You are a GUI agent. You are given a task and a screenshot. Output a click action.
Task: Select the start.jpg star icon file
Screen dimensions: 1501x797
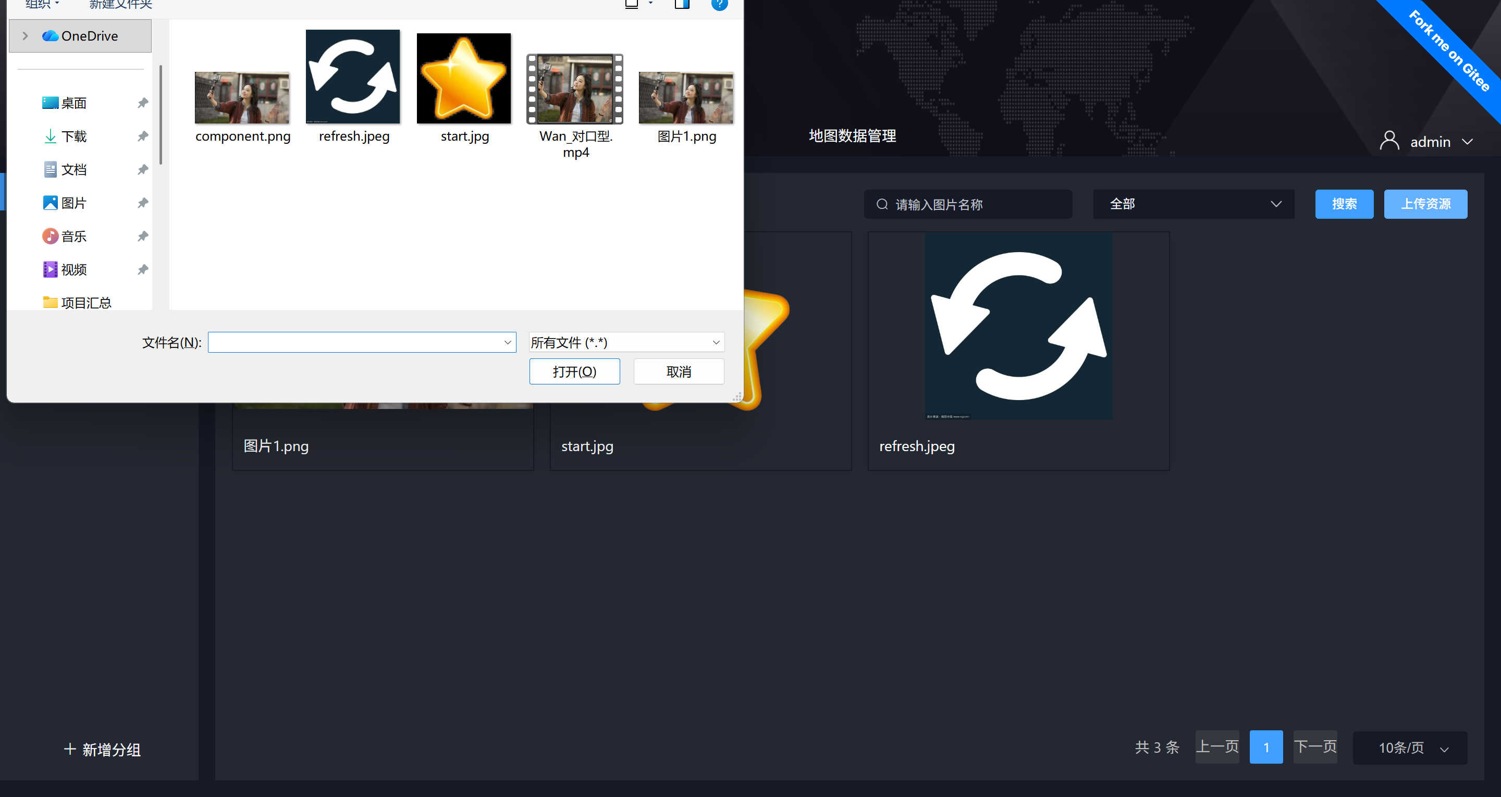point(464,78)
